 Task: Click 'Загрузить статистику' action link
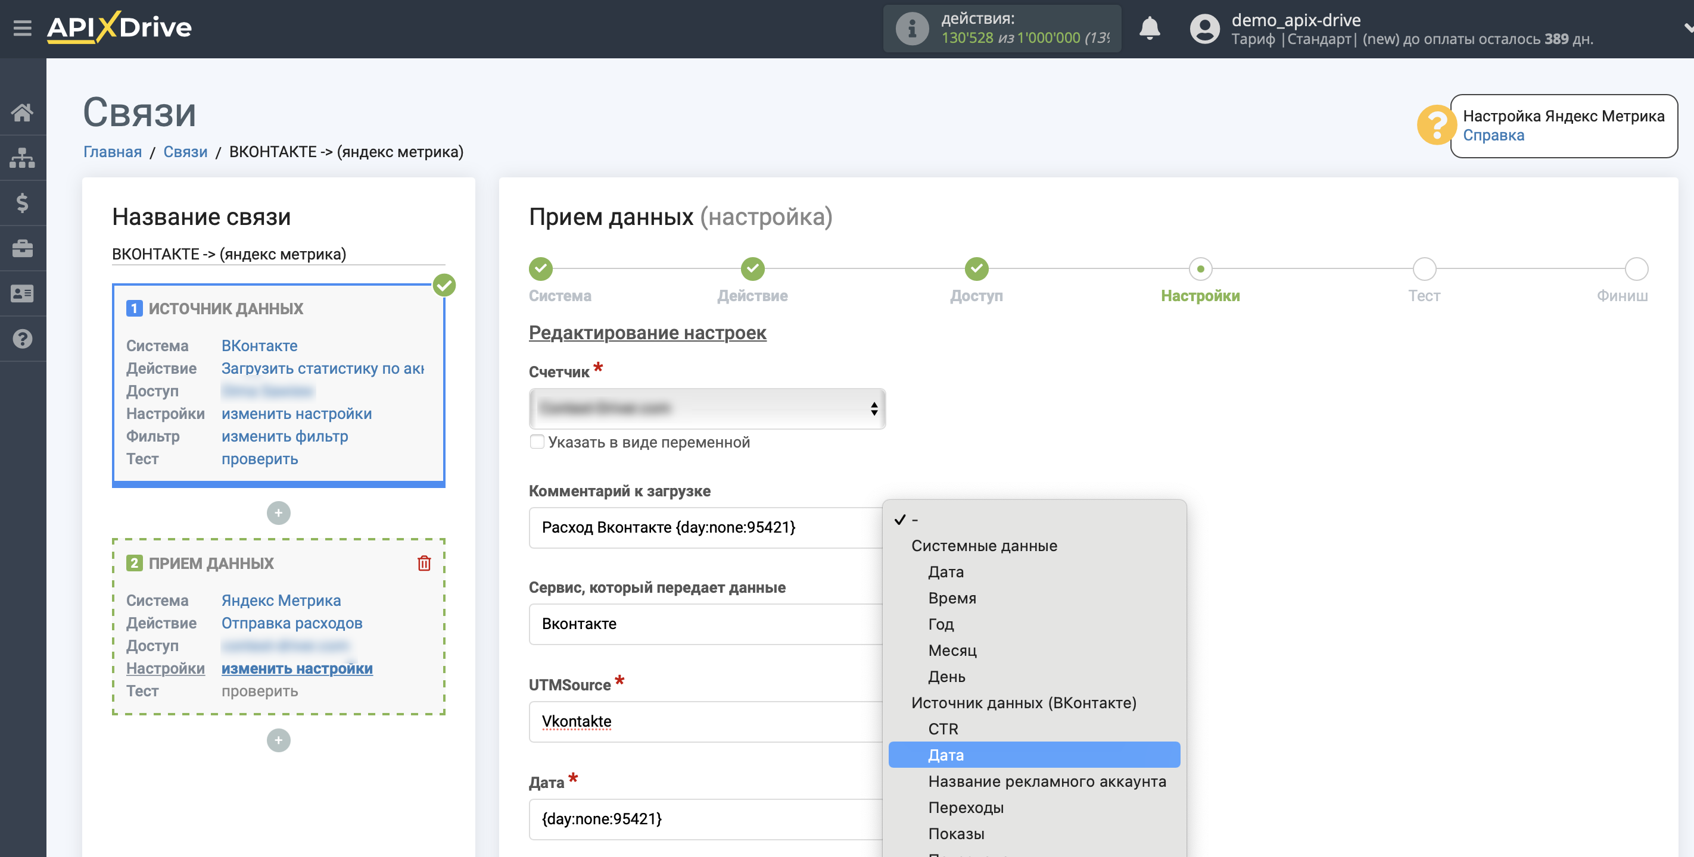322,368
